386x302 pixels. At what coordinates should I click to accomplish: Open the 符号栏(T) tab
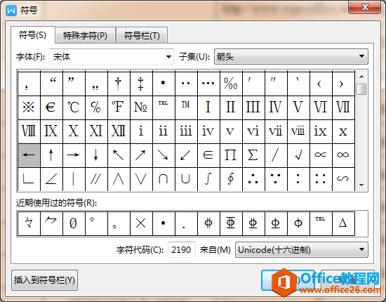pyautogui.click(x=142, y=36)
